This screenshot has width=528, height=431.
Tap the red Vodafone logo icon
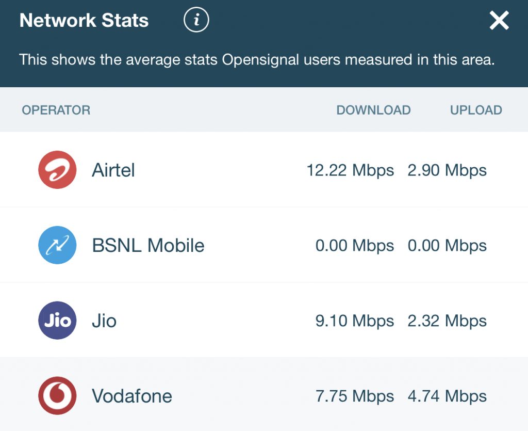[x=57, y=395]
